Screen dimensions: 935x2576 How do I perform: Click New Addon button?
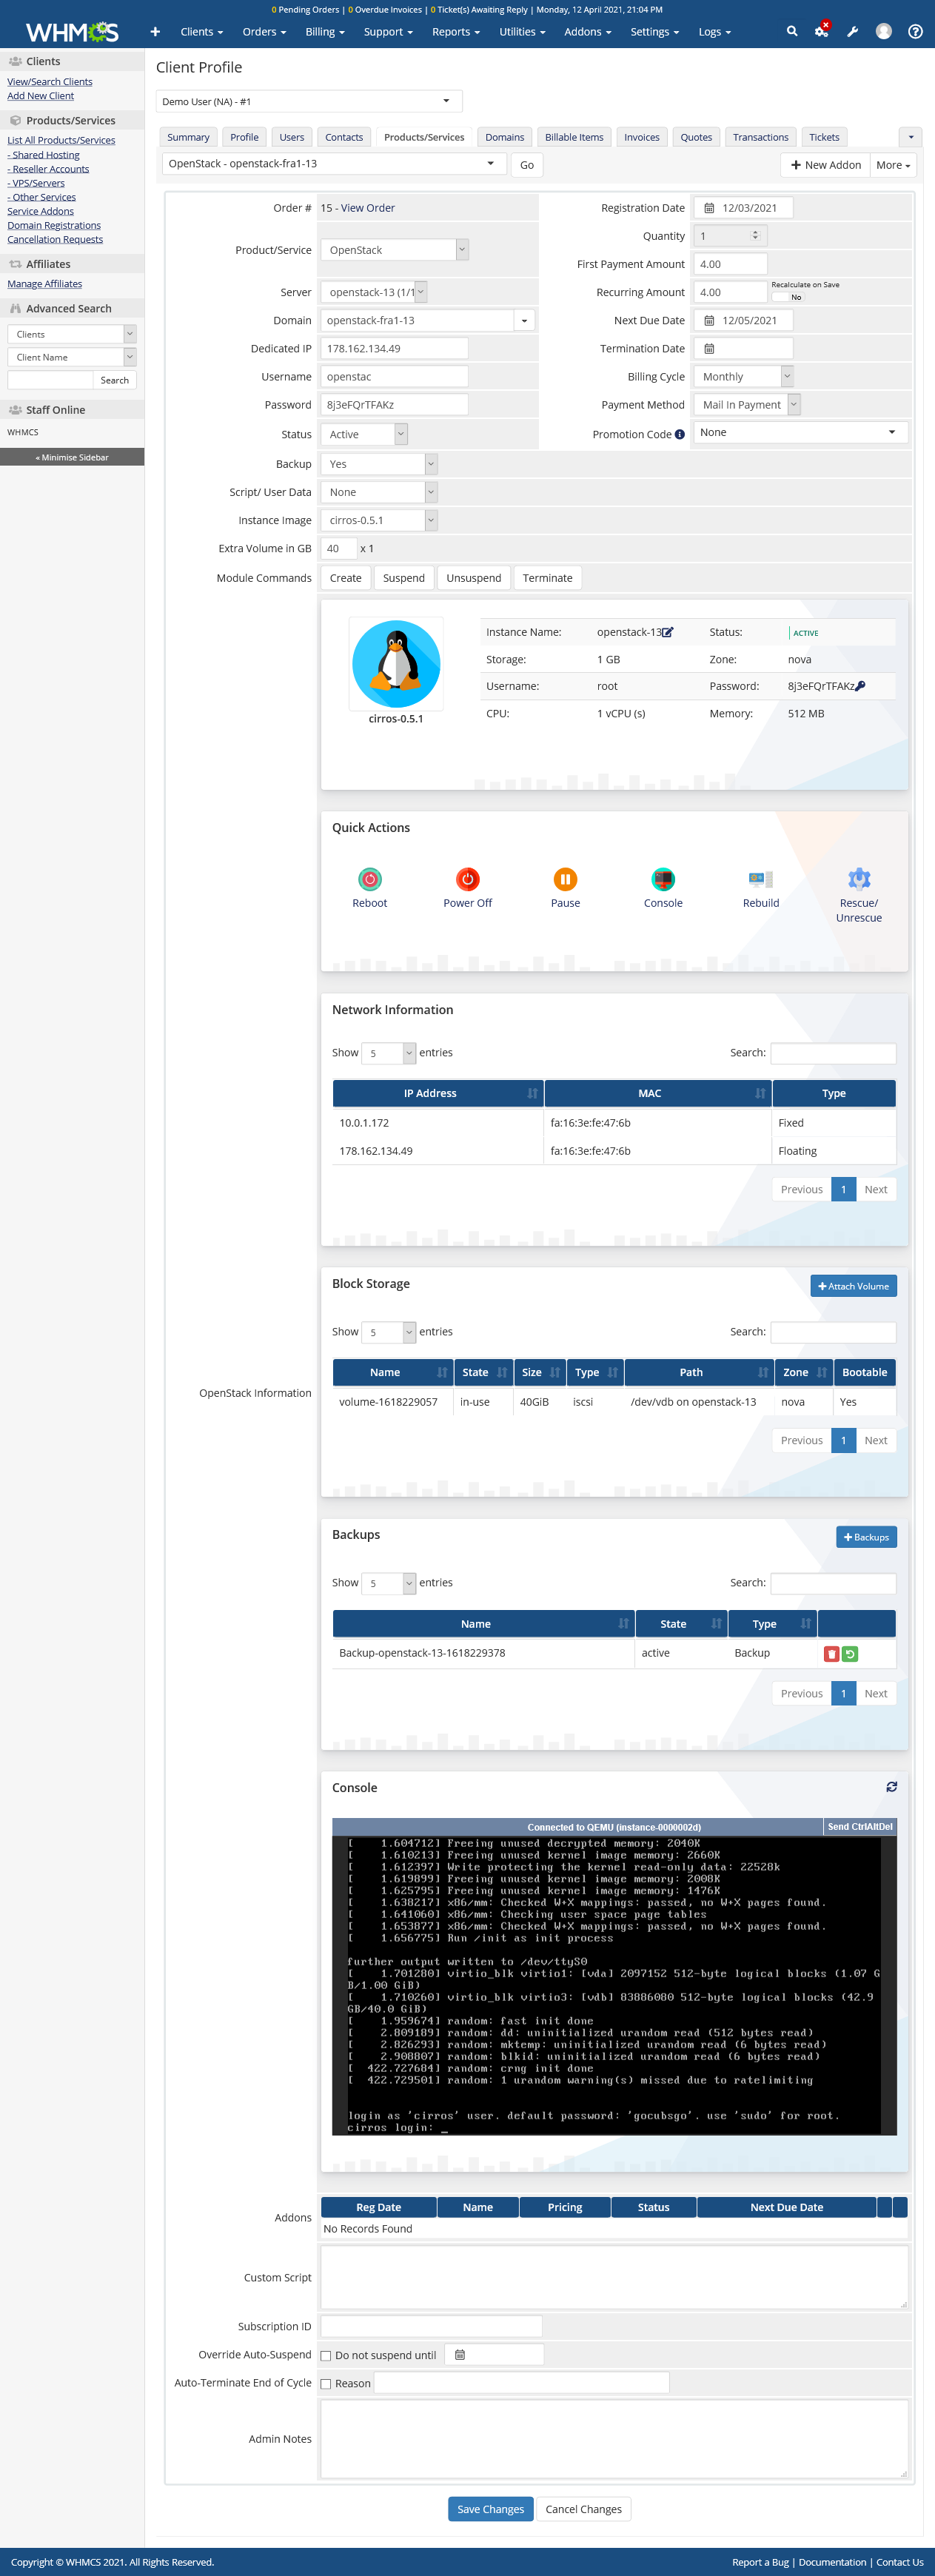825,165
